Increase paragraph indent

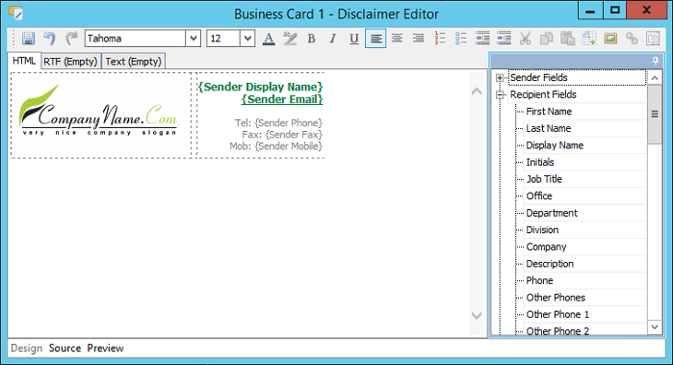(x=504, y=39)
